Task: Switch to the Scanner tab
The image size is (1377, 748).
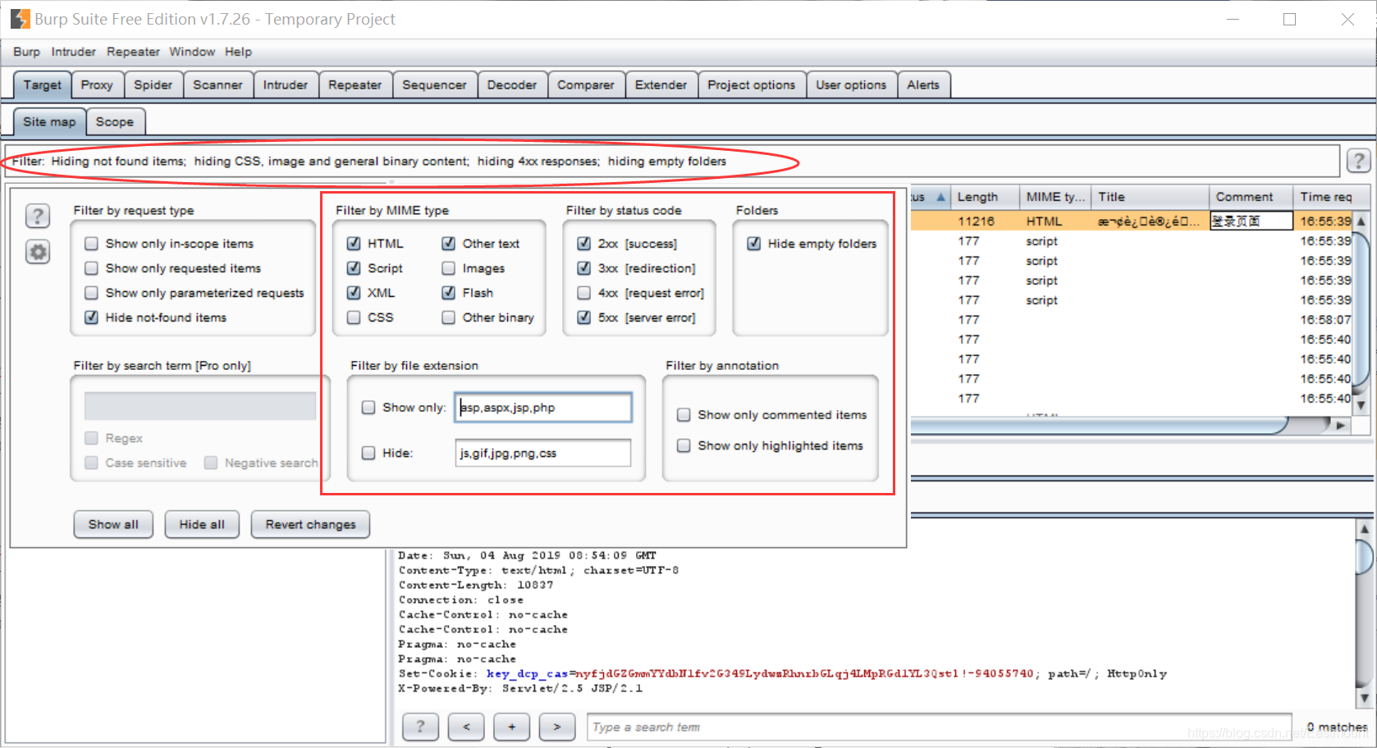Action: tap(217, 84)
